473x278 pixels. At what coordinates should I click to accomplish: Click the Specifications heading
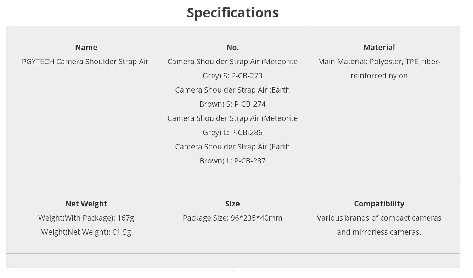pos(232,13)
